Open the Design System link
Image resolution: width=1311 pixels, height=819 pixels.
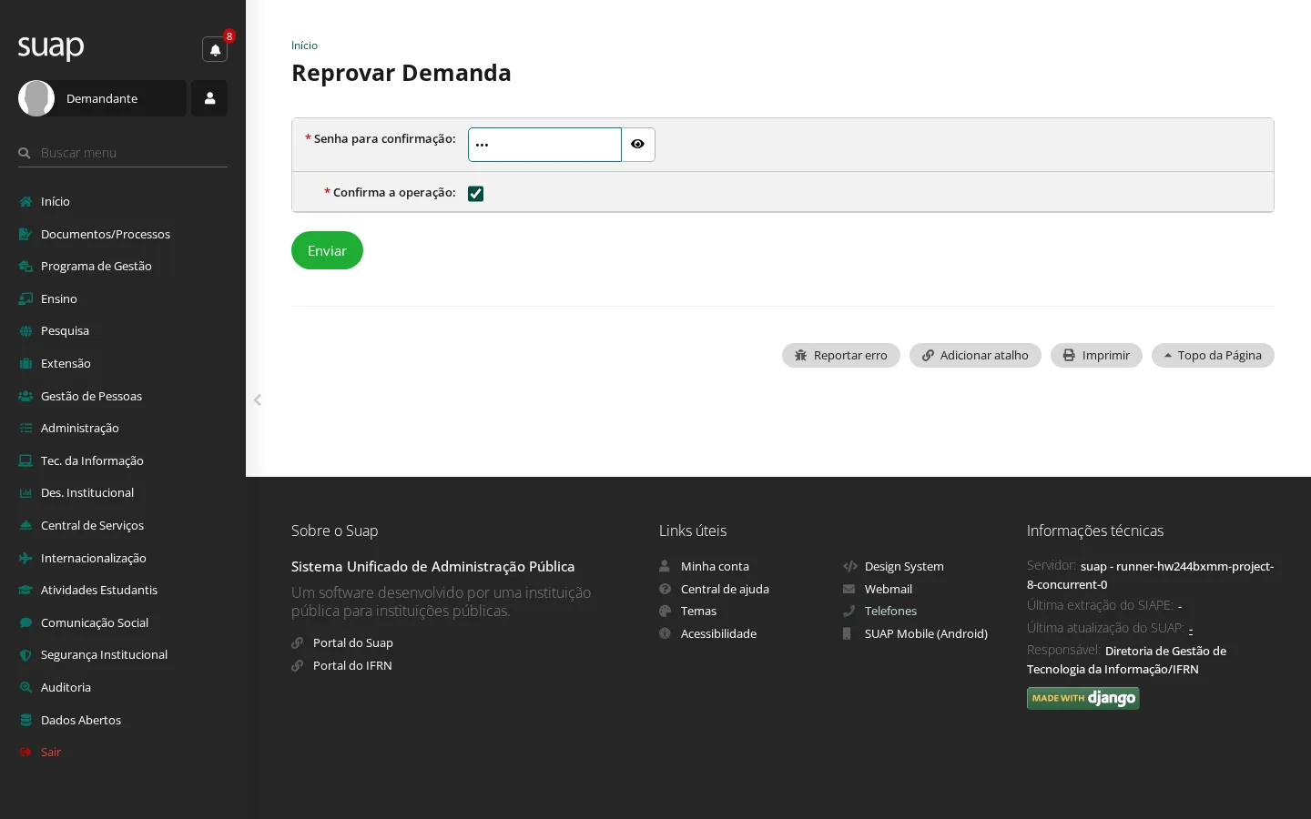click(x=904, y=566)
